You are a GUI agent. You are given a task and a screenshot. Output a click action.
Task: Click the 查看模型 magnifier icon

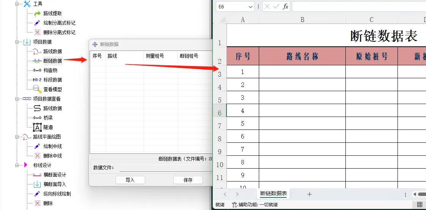(x=37, y=89)
